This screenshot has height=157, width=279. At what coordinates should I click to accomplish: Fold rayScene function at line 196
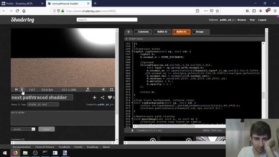pyautogui.click(x=132, y=51)
